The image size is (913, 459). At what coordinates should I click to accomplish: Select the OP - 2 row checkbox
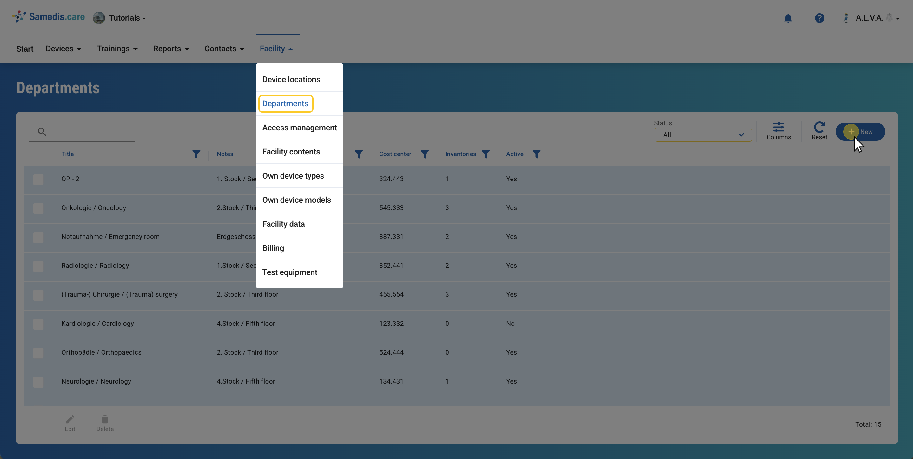click(38, 179)
